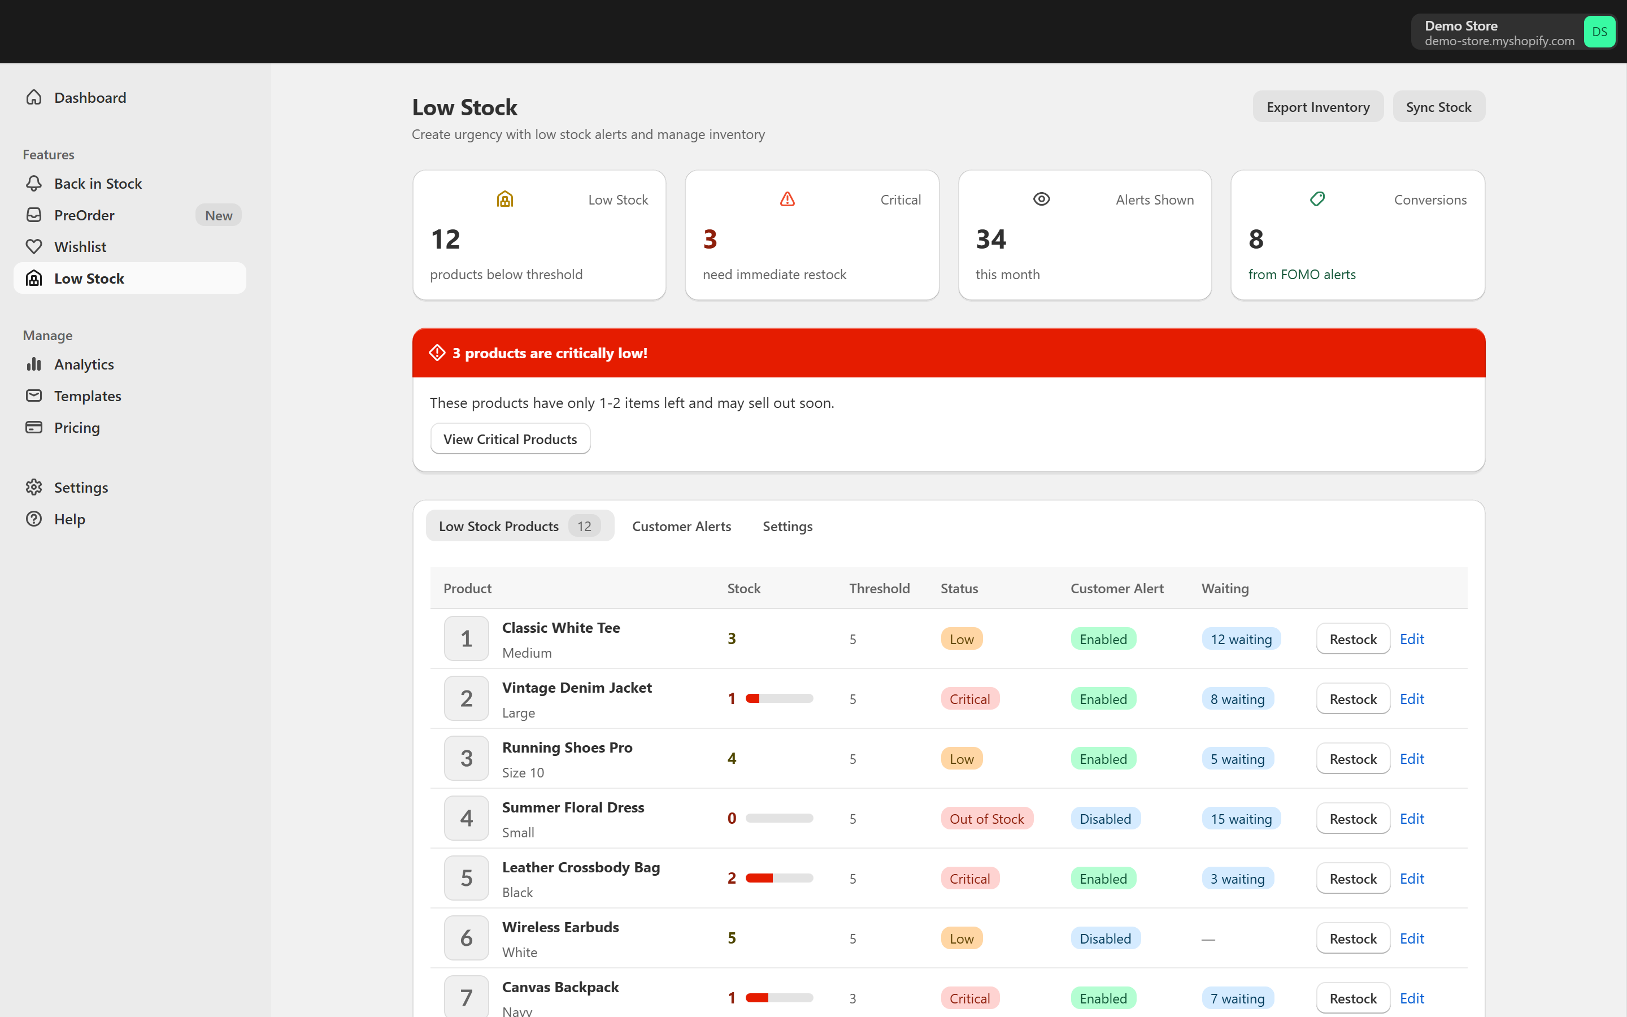The image size is (1627, 1017).
Task: Click the Out of Stock status badge
Action: click(x=986, y=819)
